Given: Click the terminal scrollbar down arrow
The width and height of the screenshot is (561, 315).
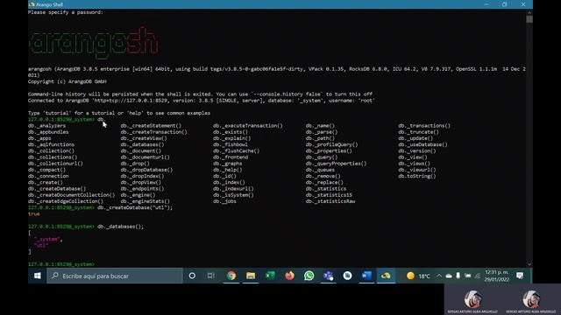Looking at the screenshot, I should click(x=529, y=264).
